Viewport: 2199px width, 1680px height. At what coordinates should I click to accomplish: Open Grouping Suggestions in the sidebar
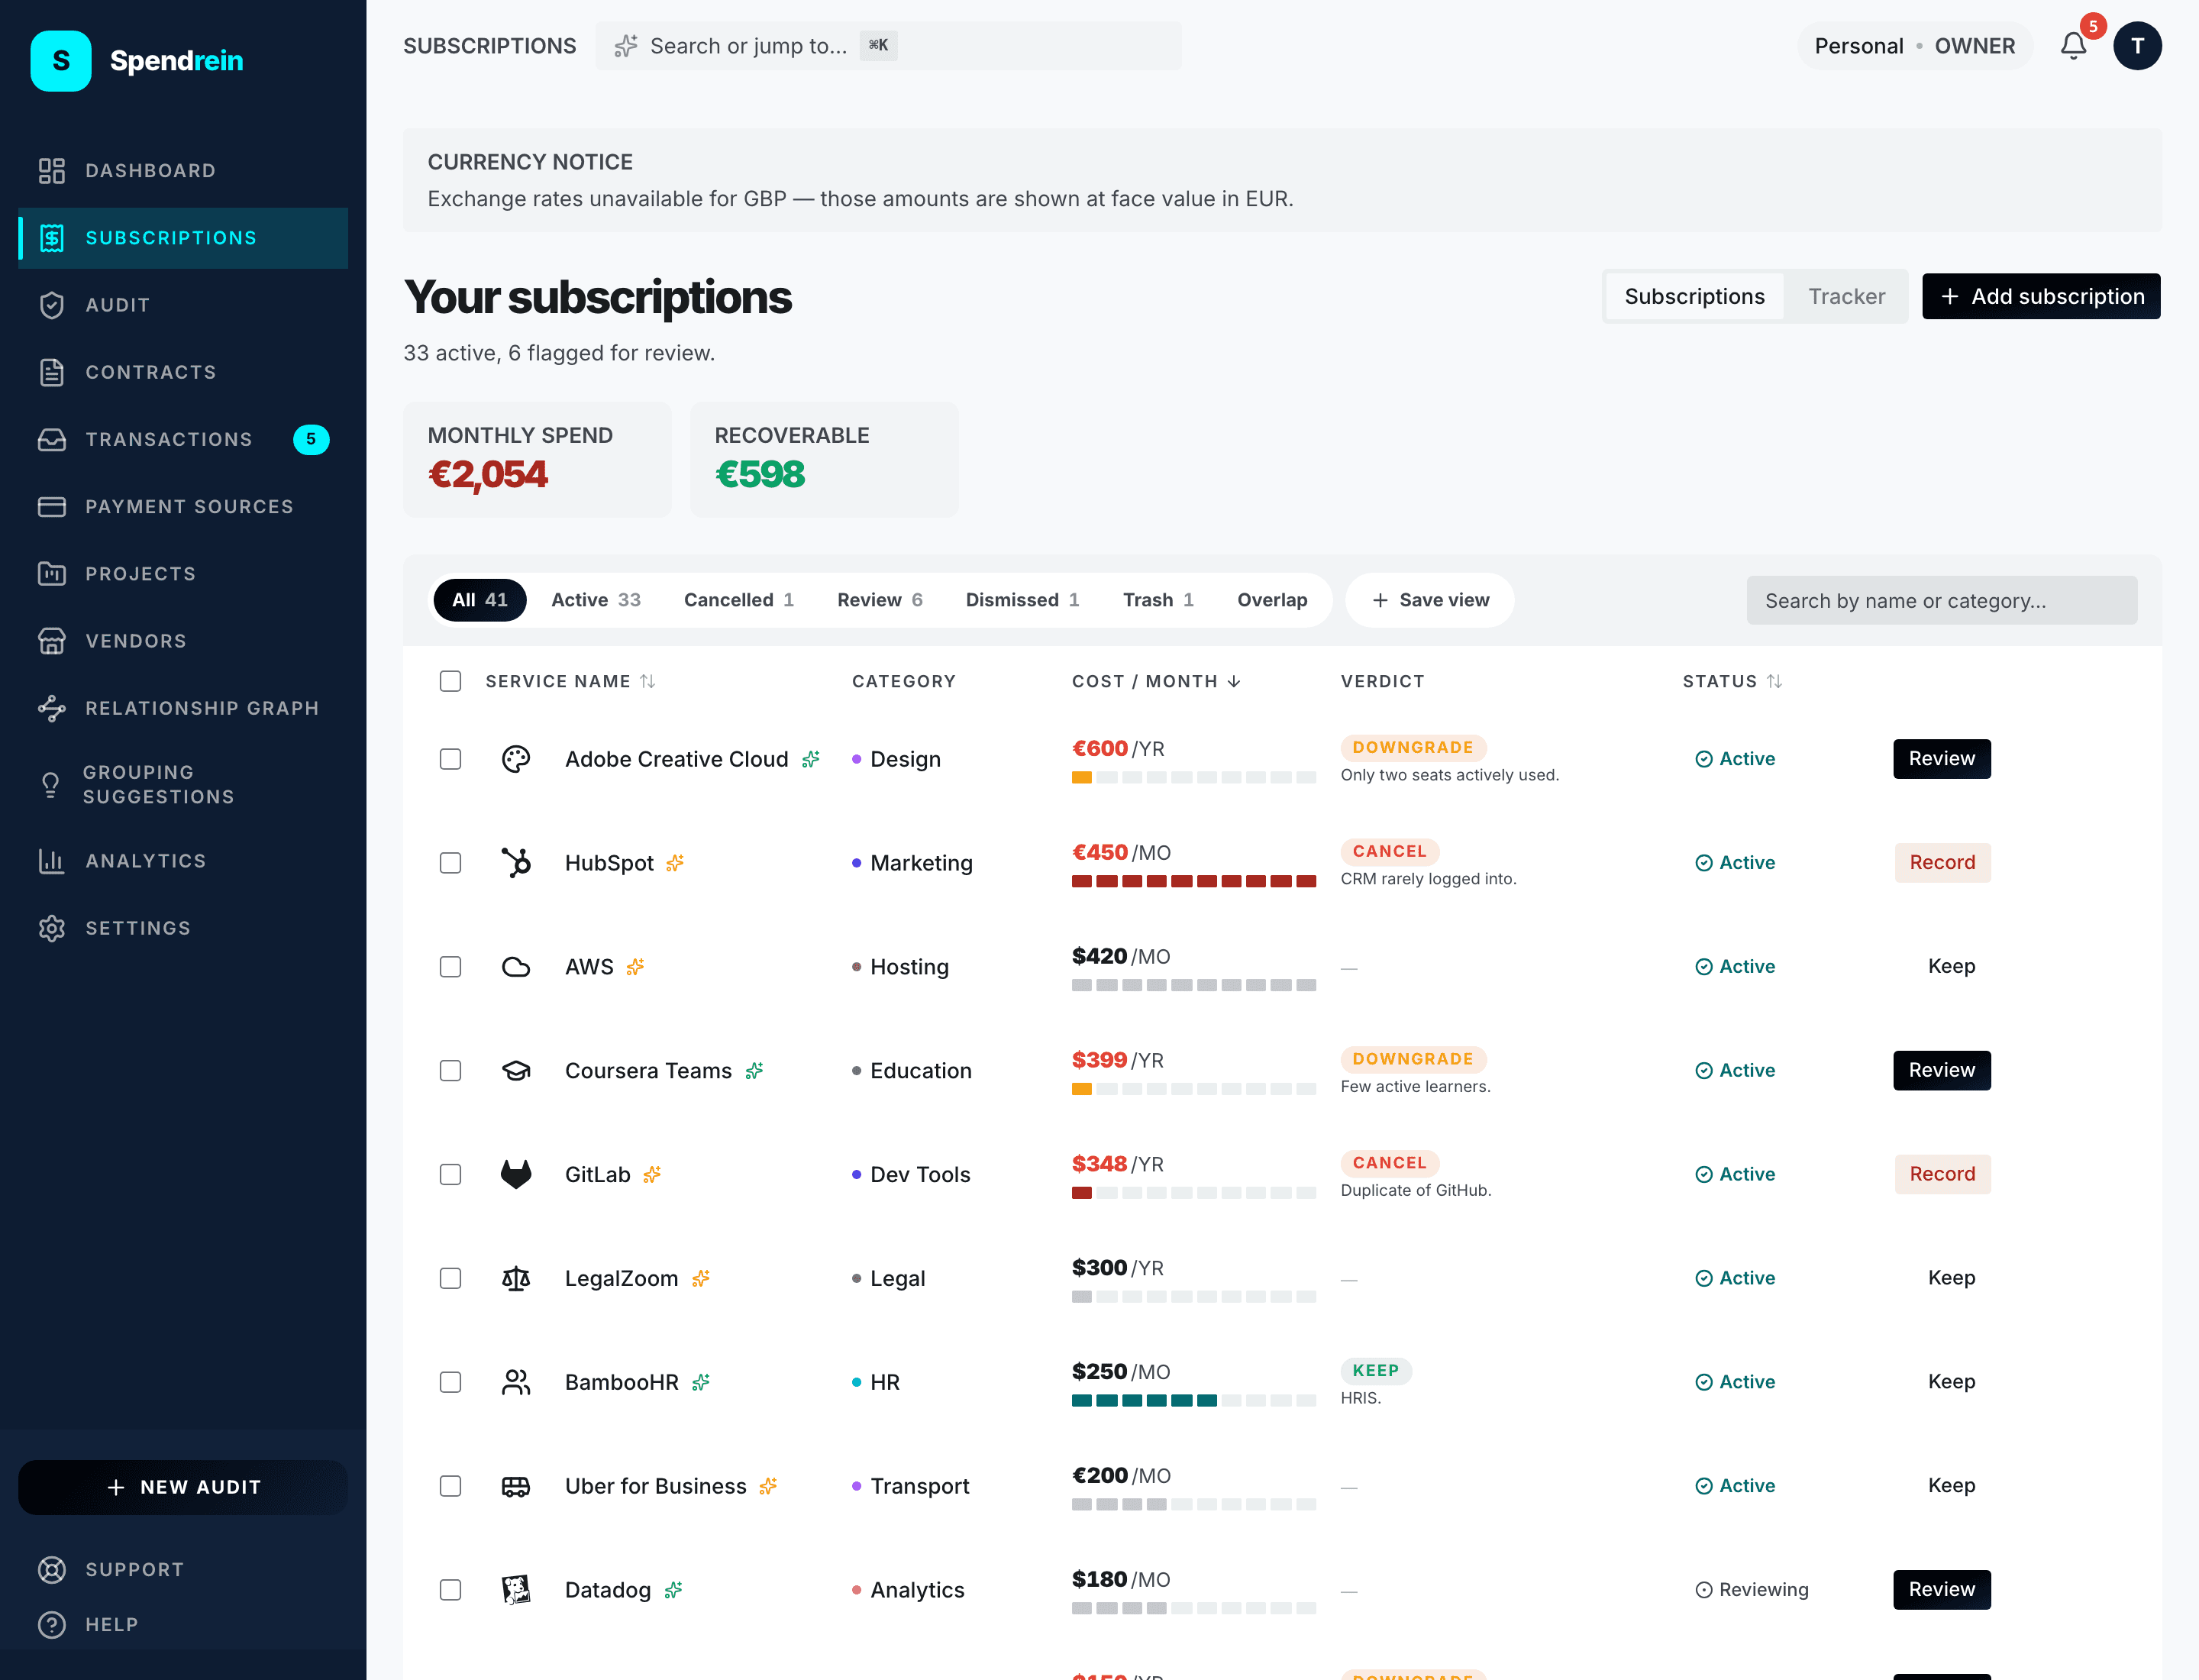coord(183,785)
